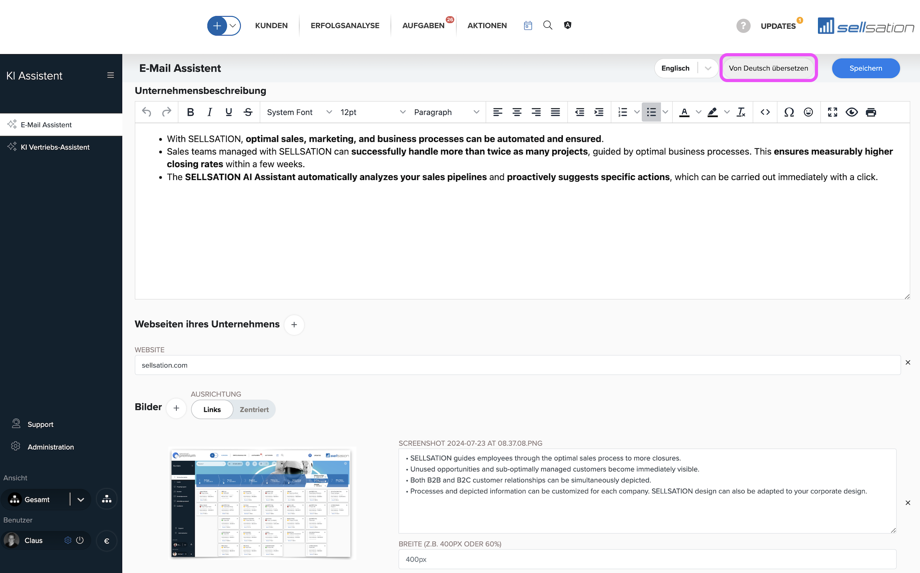Open the KUNDEN menu
Image resolution: width=920 pixels, height=573 pixels.
click(x=271, y=25)
